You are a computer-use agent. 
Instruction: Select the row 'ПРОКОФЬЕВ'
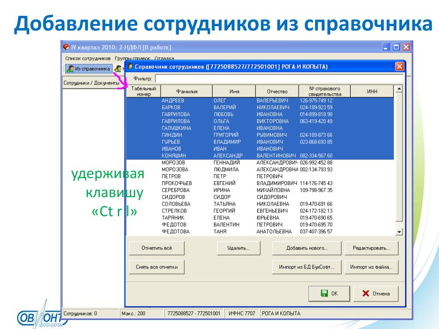260,183
